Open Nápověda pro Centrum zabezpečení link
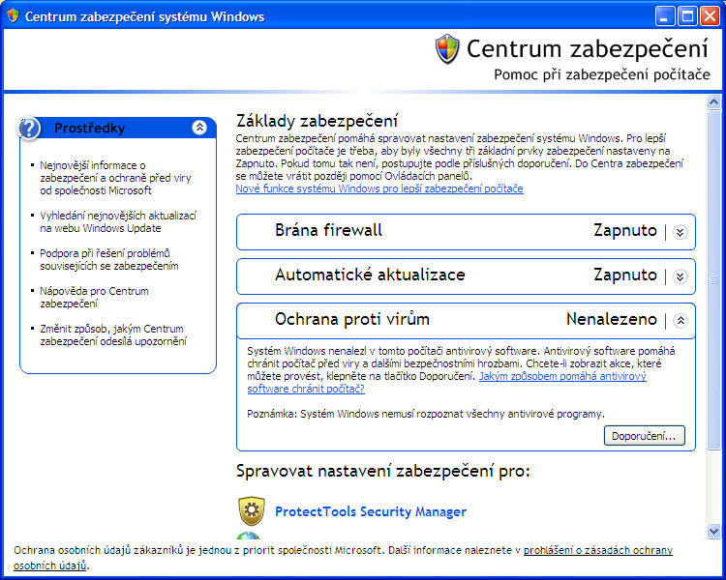726x580 pixels. click(94, 297)
